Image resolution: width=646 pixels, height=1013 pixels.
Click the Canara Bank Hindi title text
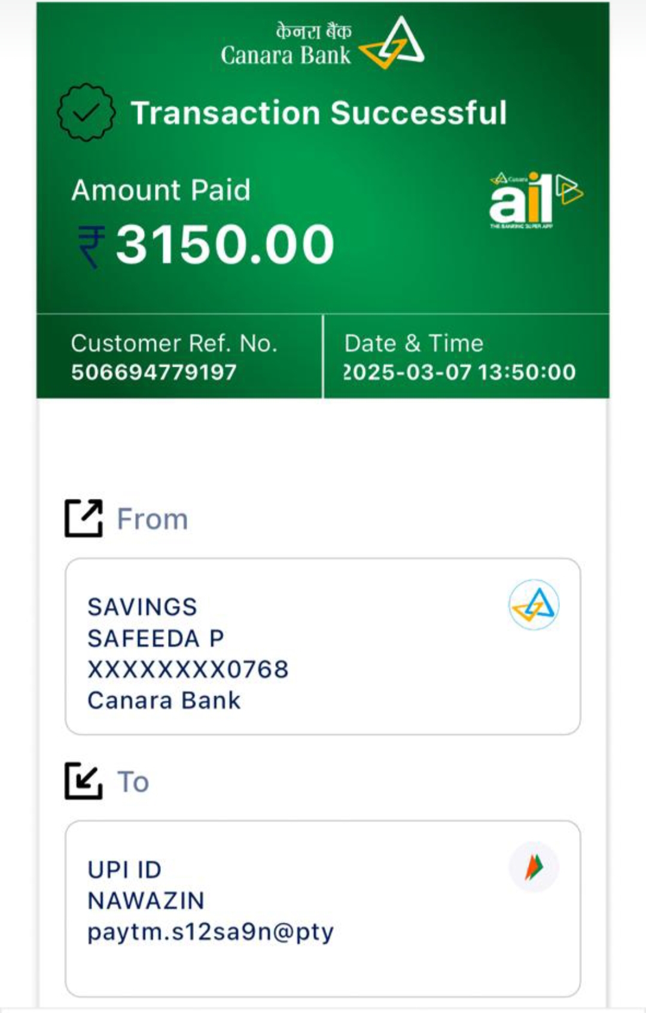click(313, 31)
